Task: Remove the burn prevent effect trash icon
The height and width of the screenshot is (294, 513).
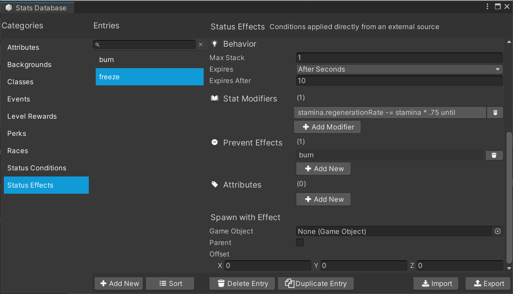Action: [x=494, y=155]
